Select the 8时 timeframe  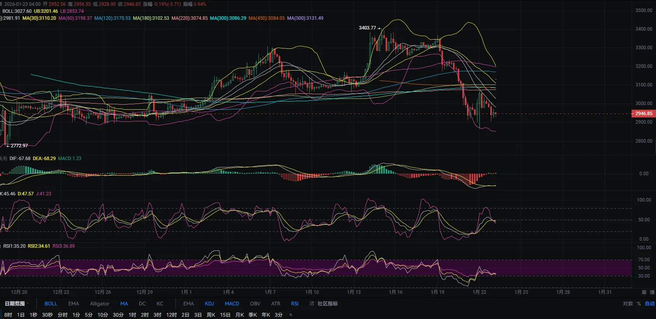click(x=8, y=315)
